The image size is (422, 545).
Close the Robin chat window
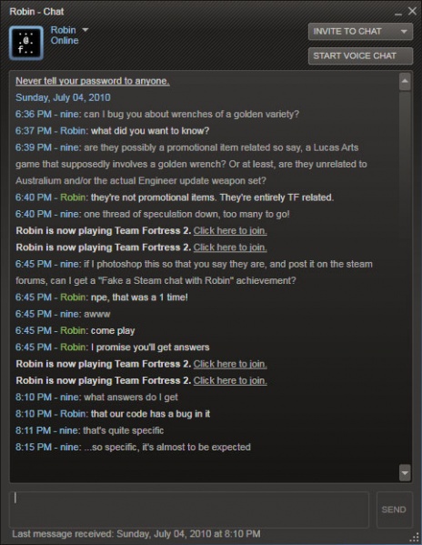(x=412, y=11)
